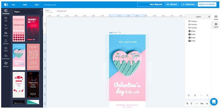
Task: Click the 70% zoom level value
Action: click(x=202, y=104)
